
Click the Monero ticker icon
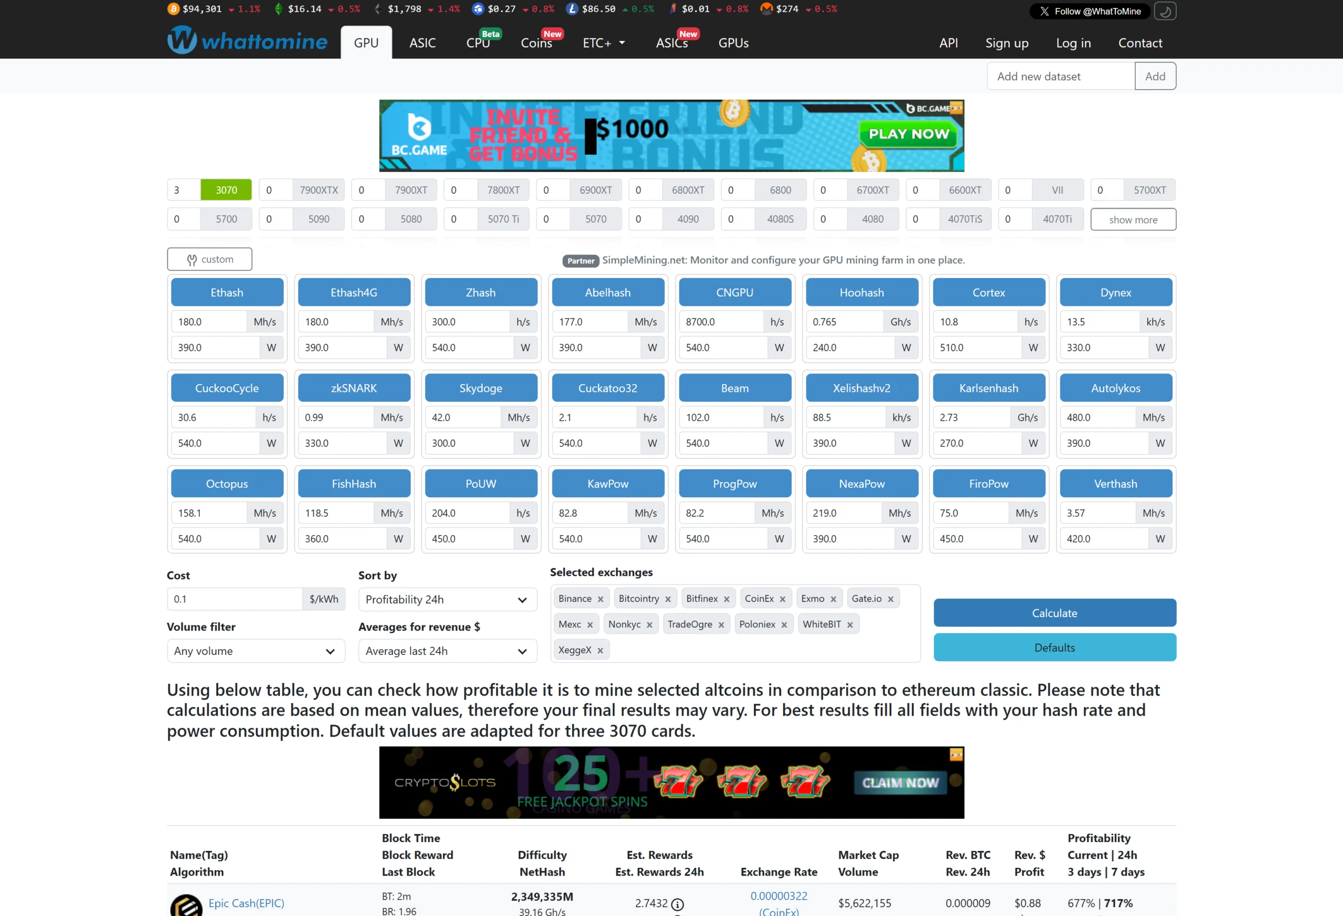(766, 9)
